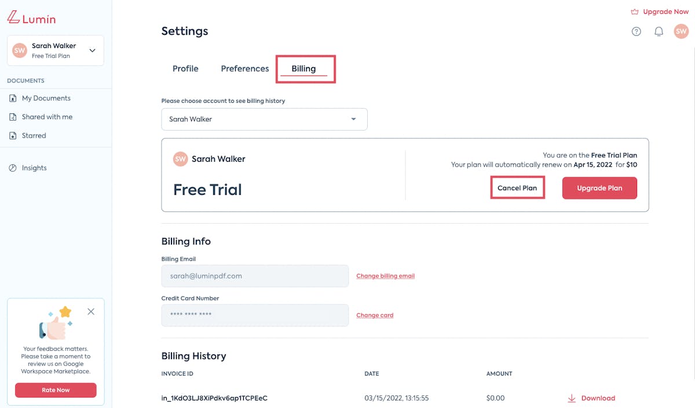The height and width of the screenshot is (408, 695).
Task: Open the notifications bell icon
Action: coord(659,32)
